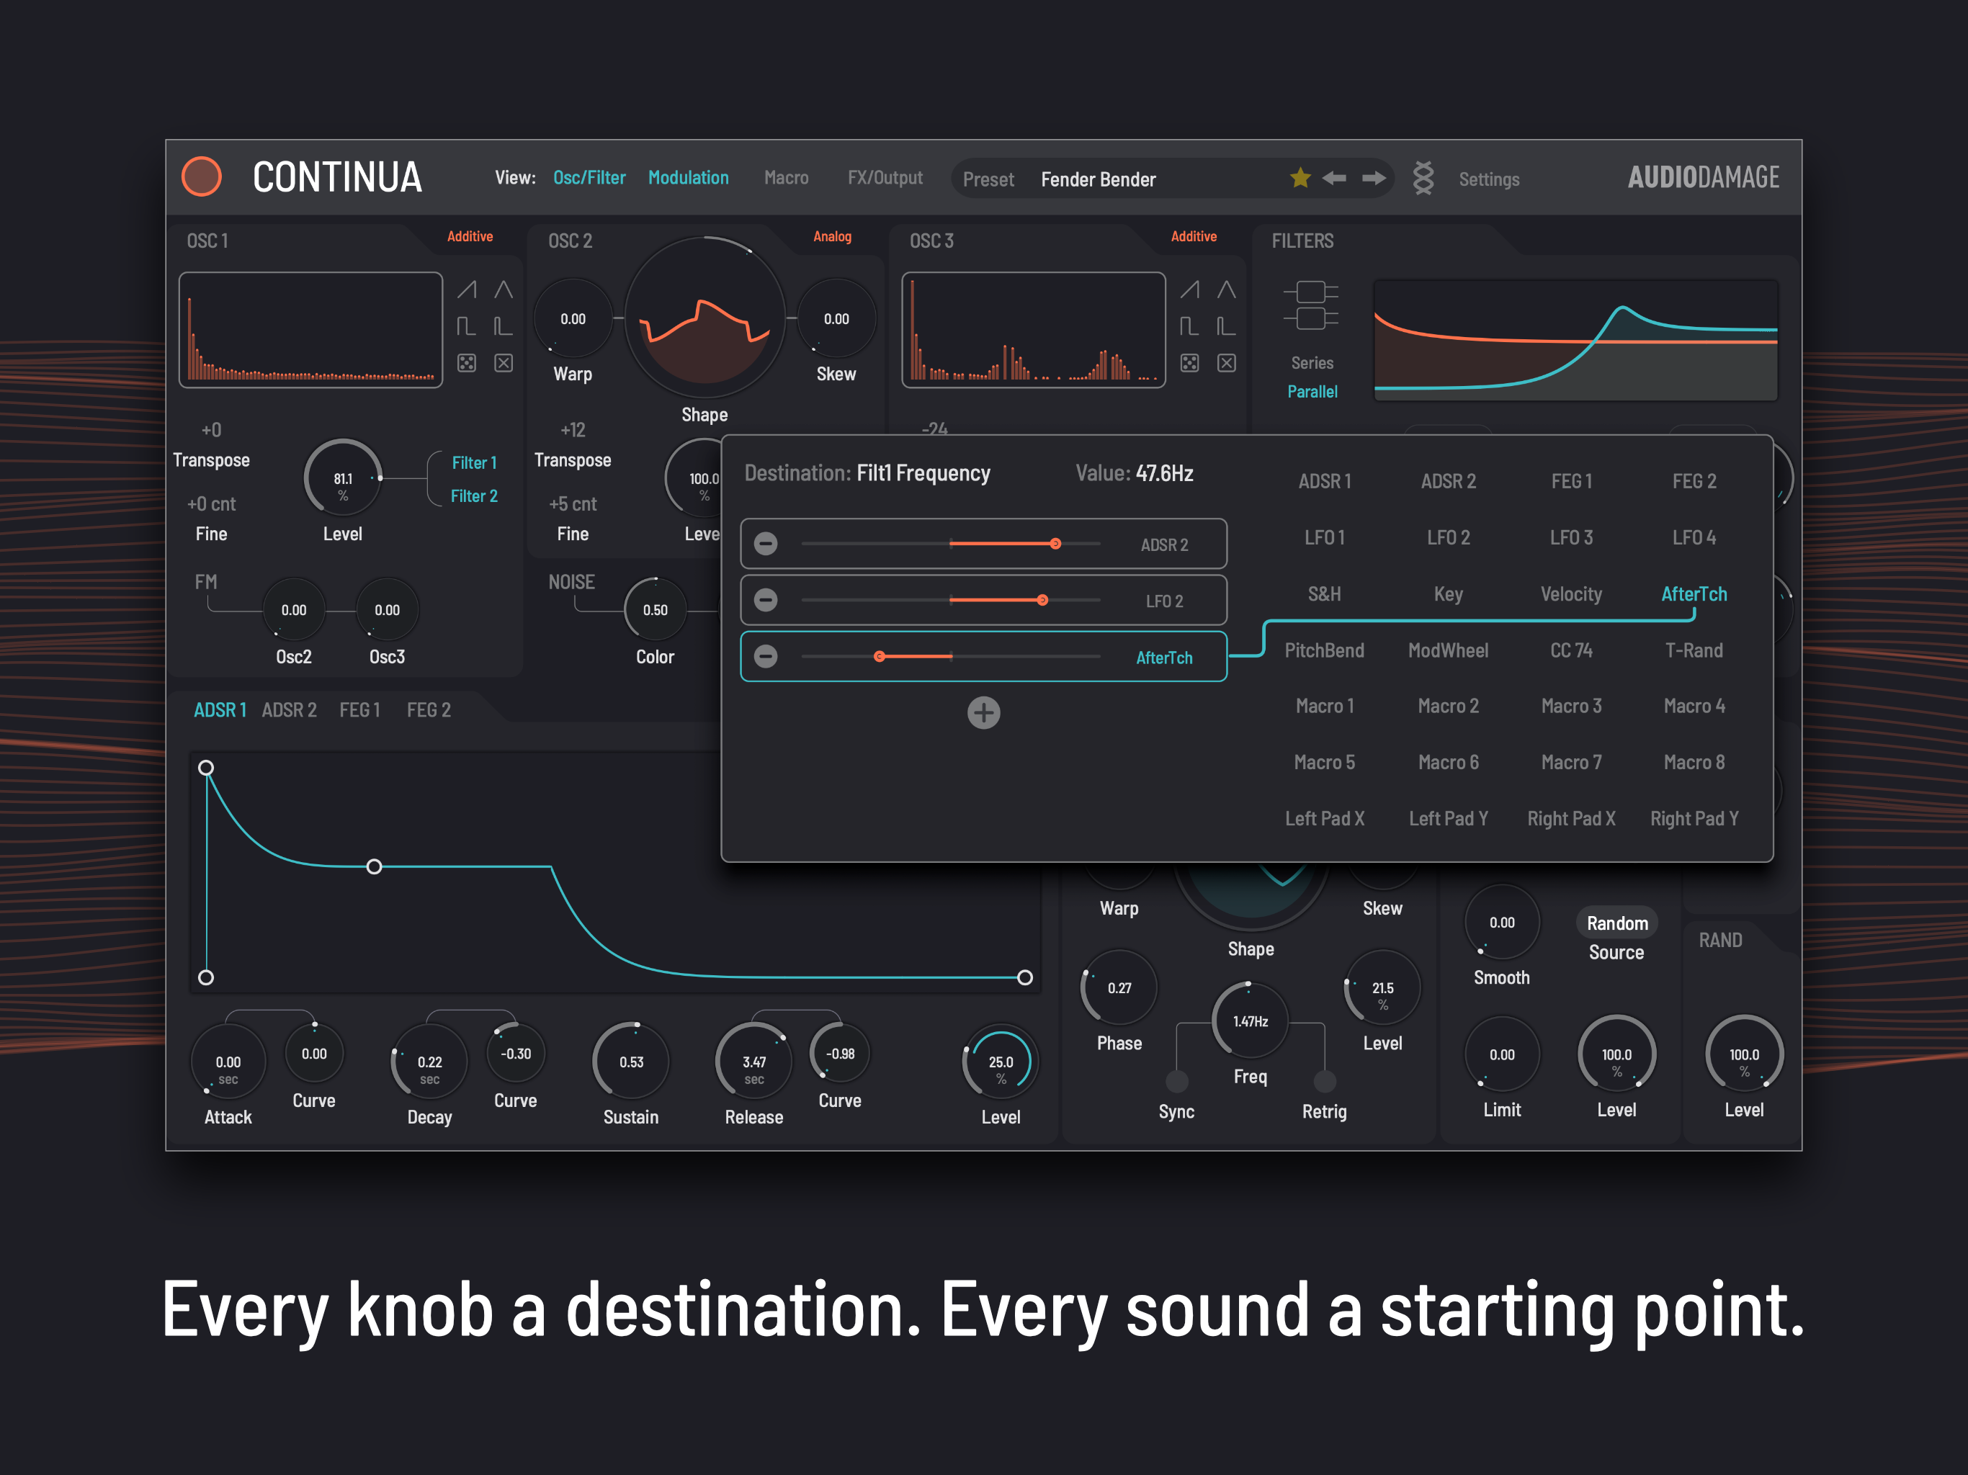Viewport: 1968px width, 1475px height.
Task: Click the DNA randomize preset icon
Action: (x=1423, y=178)
